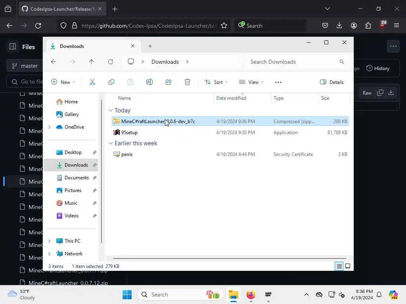Image resolution: width=406 pixels, height=304 pixels.
Task: Click the GitHub download raw file icon
Action: 391,93
